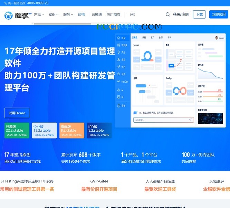Image resolution: width=230 pixels, height=208 pixels.
Task: Expand the 服务 dropdown in the top navigation
Action: tap(68, 15)
